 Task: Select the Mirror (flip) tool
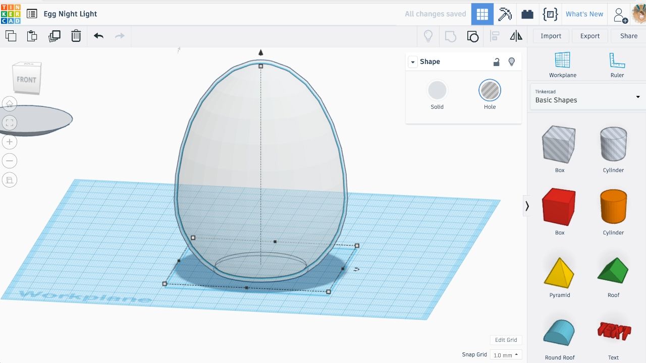[516, 36]
